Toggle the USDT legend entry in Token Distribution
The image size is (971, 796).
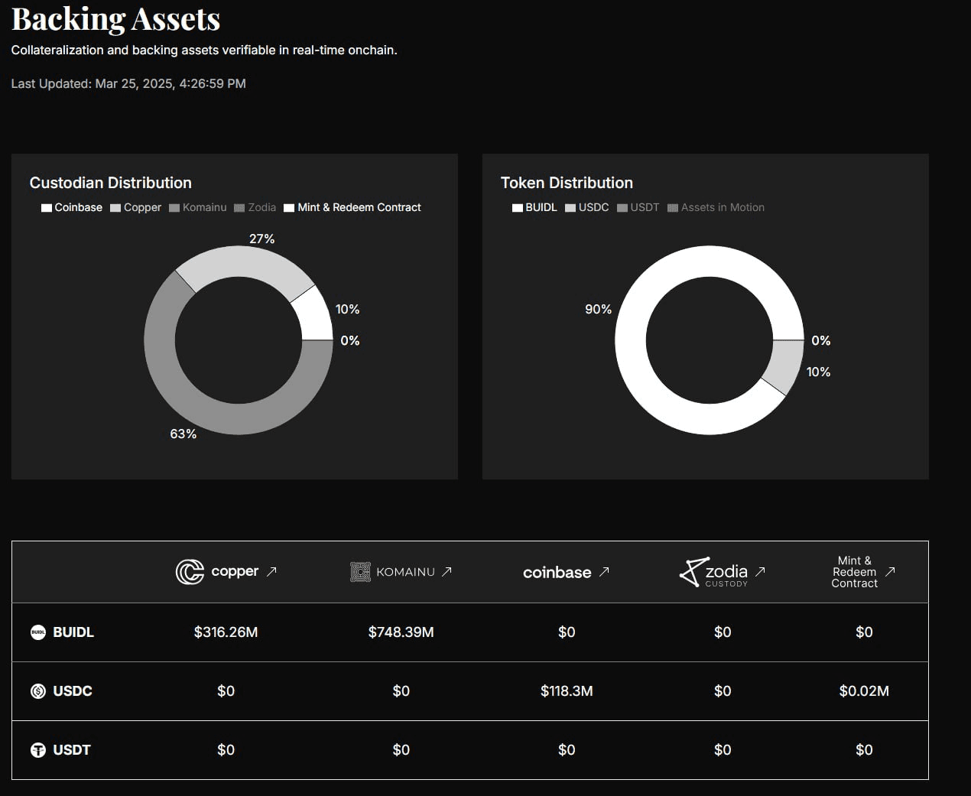click(x=638, y=207)
